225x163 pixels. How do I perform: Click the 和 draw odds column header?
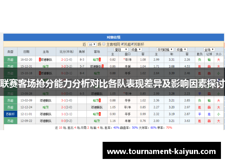tap(171, 54)
